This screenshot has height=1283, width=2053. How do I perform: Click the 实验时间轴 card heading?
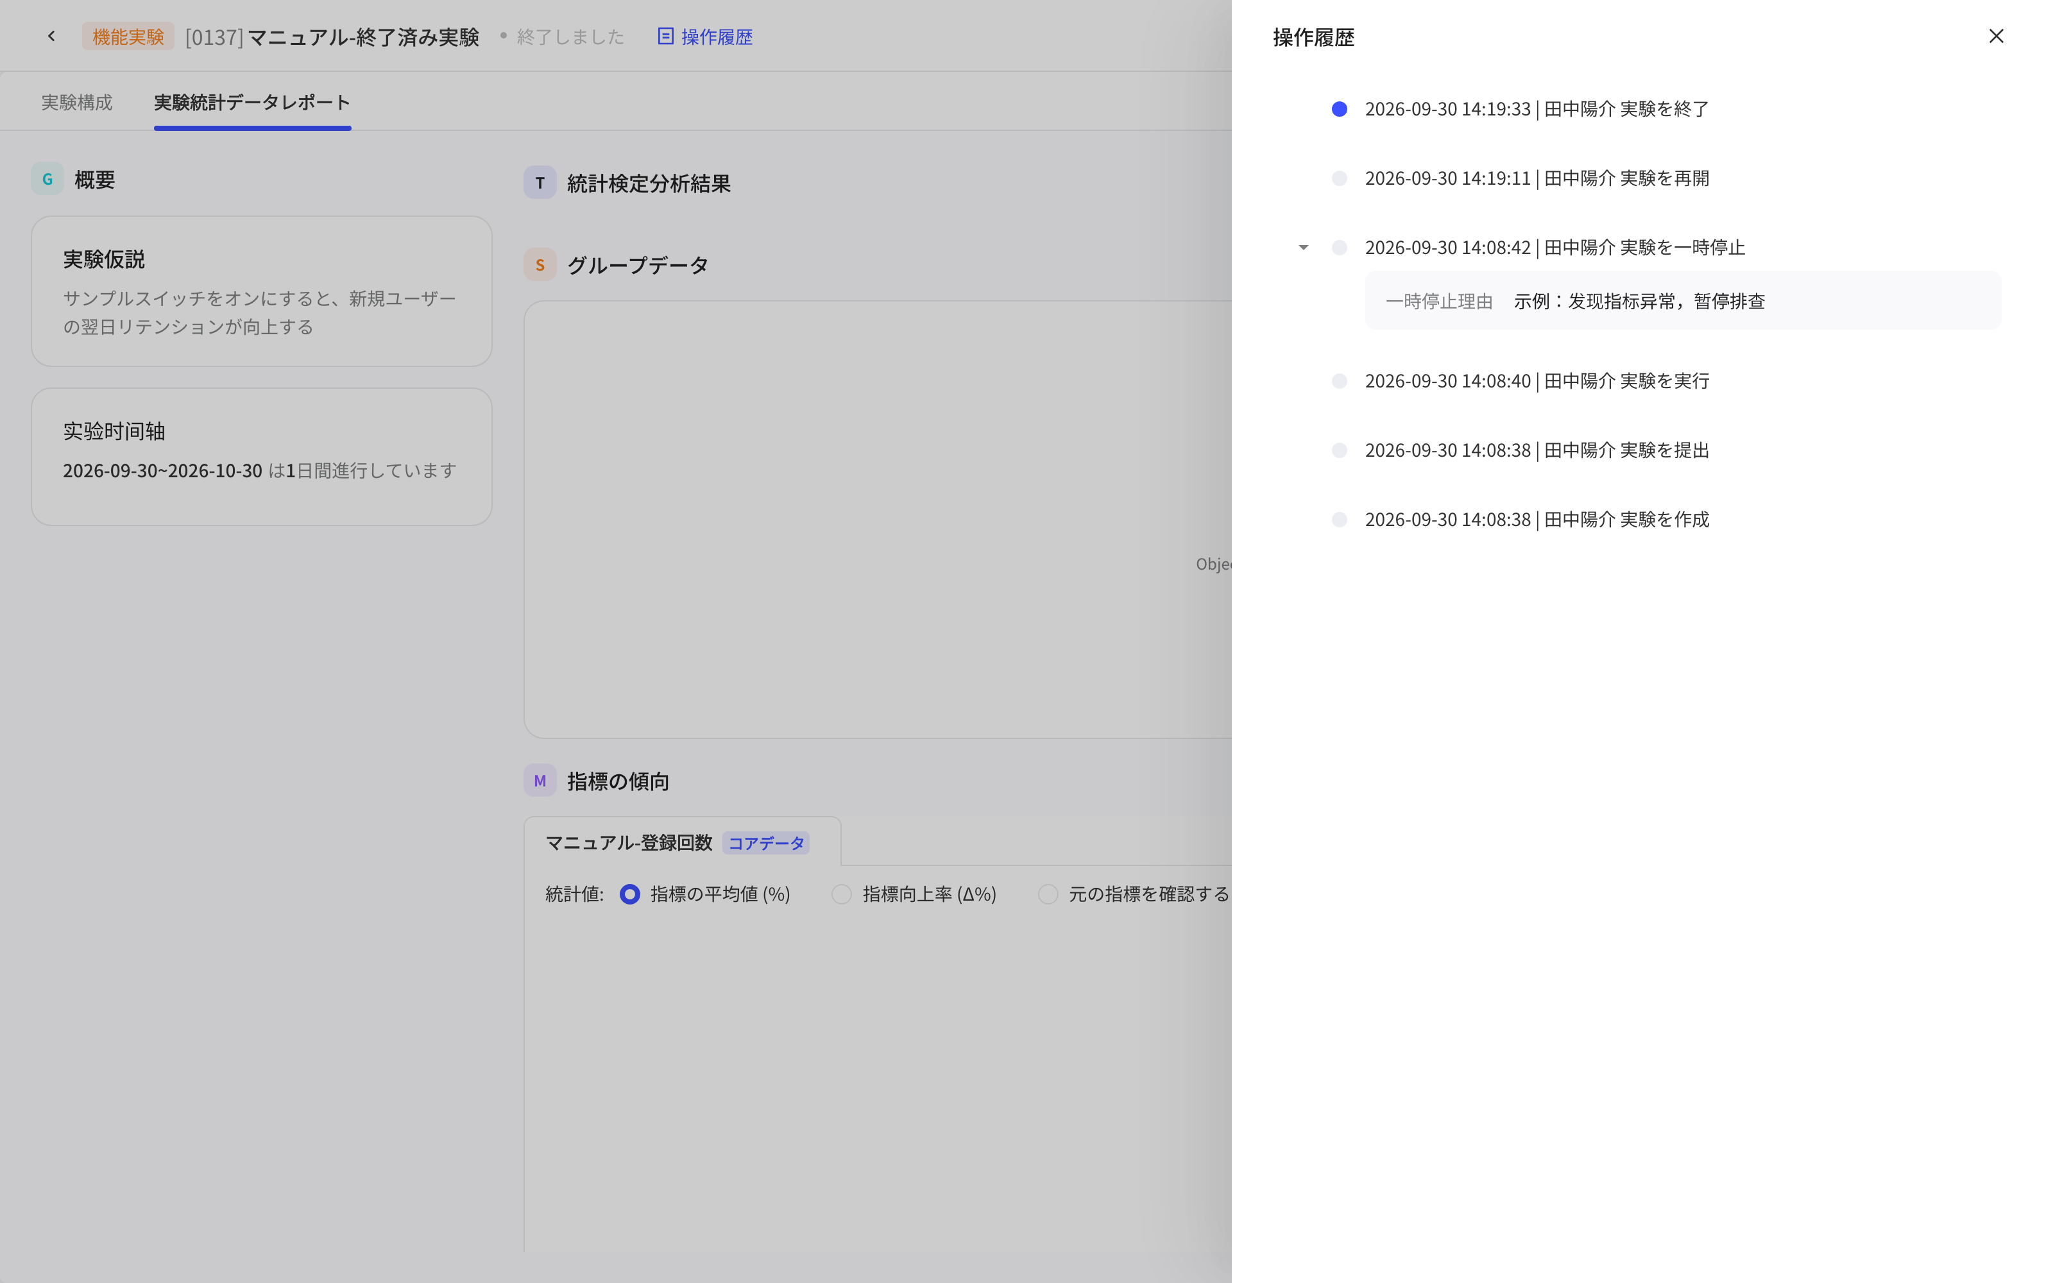tap(114, 431)
